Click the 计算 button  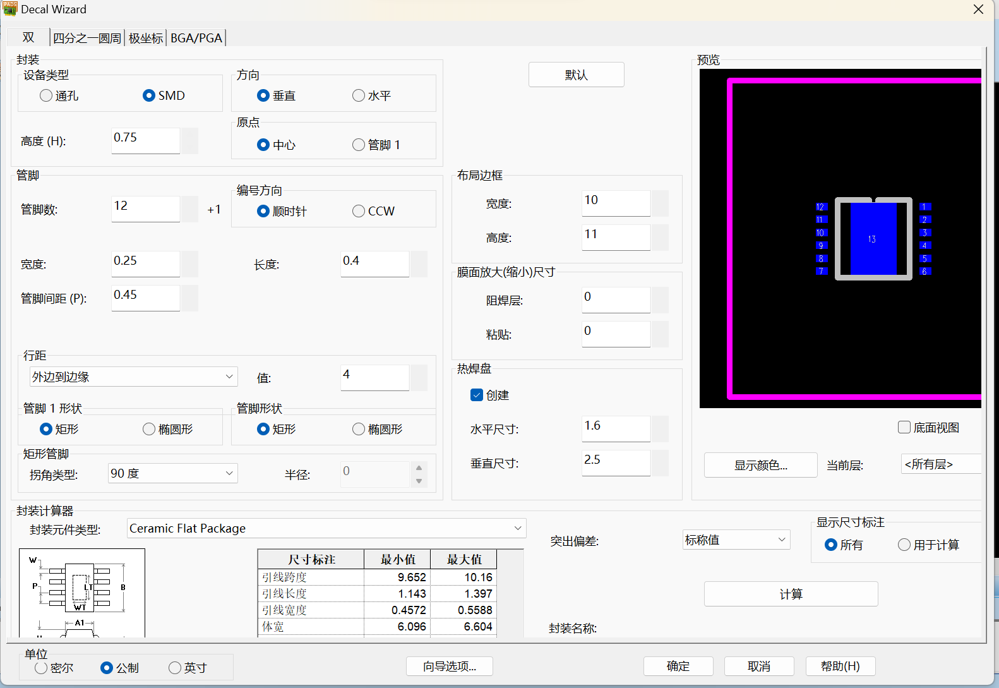click(791, 594)
